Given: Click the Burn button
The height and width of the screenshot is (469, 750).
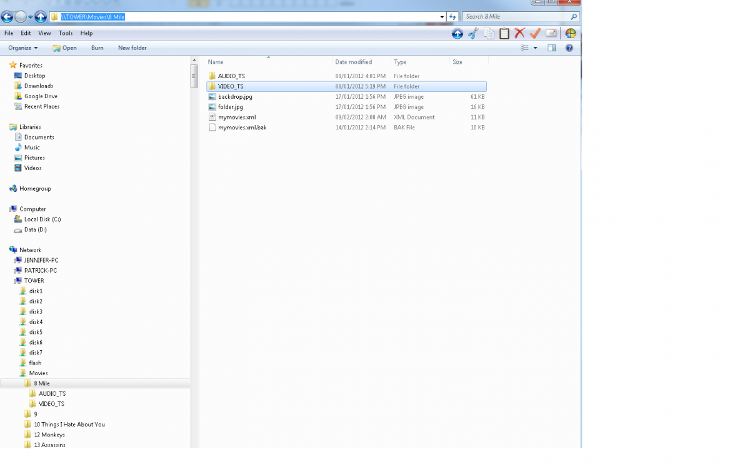Looking at the screenshot, I should [97, 48].
